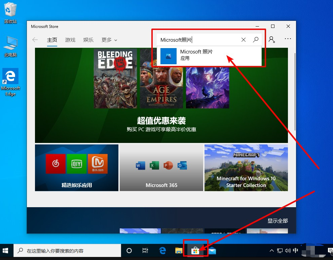
Task: Click the Outlook icon in Microsoft 365 tile
Action: click(182, 165)
